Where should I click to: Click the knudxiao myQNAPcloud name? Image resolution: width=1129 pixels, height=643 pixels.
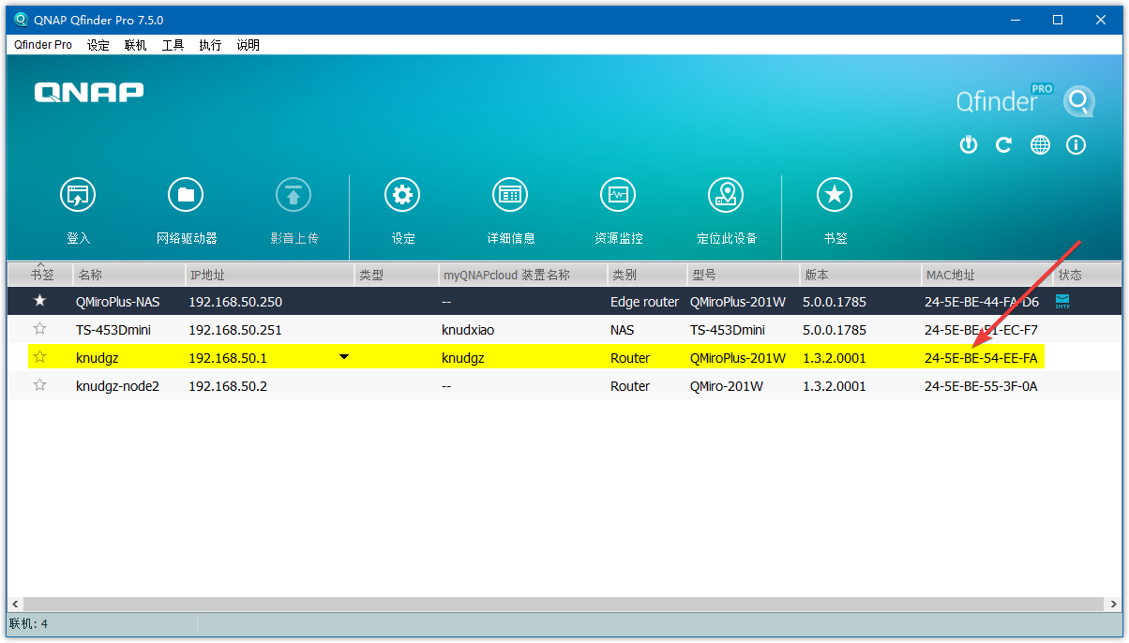pyautogui.click(x=468, y=330)
